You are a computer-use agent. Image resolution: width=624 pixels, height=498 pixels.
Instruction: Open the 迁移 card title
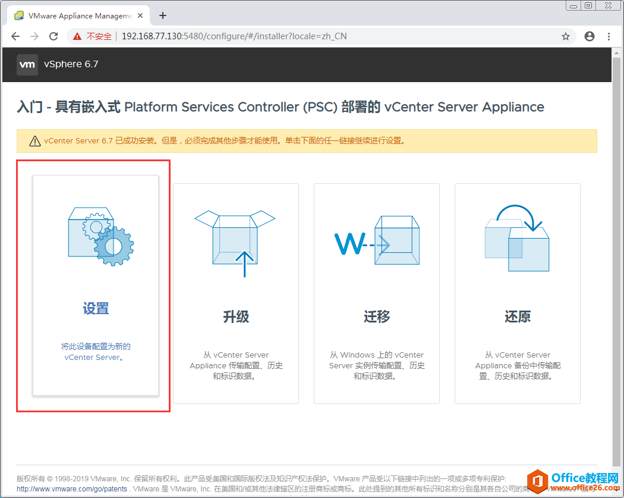pos(377,317)
